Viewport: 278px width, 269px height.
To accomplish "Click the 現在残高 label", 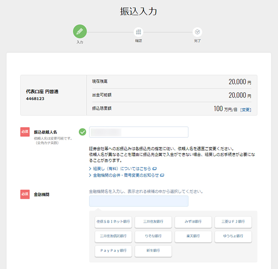I will [100, 82].
